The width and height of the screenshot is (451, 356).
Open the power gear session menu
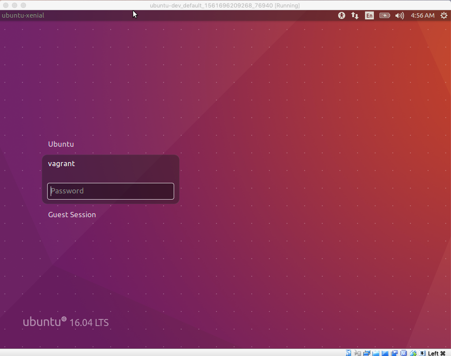coord(444,15)
